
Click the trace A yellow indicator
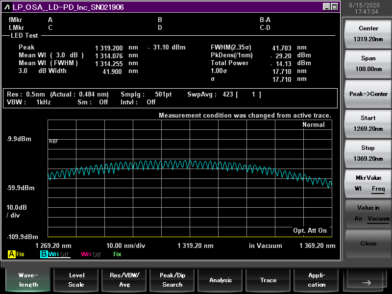pyautogui.click(x=11, y=254)
